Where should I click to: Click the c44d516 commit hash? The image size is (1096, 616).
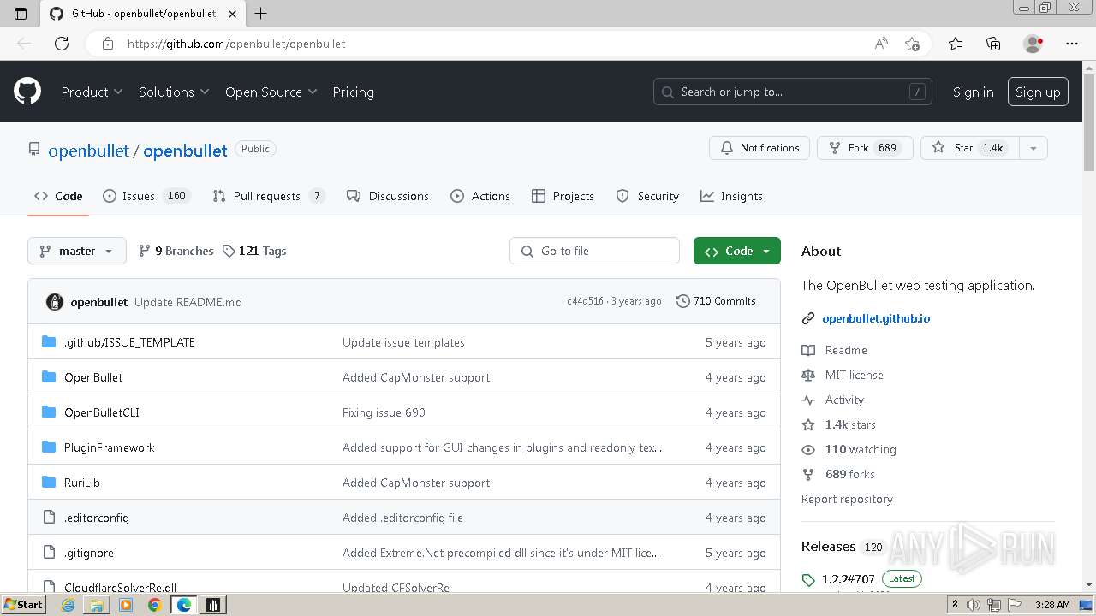coord(585,301)
